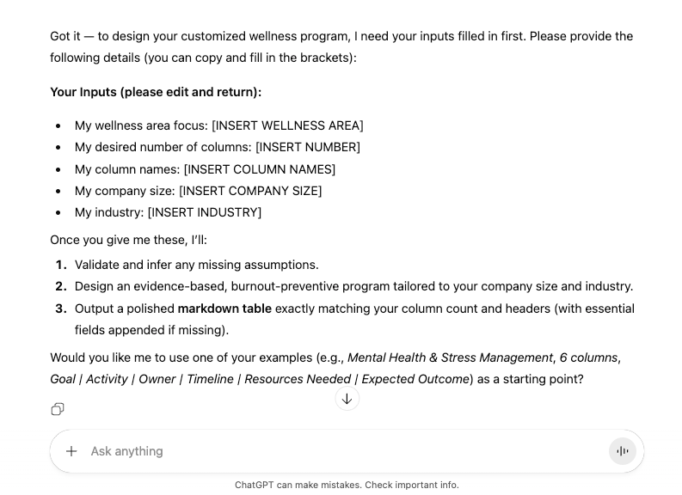Click the "[INSERT WELLNESS AREA]" placeholder text
682x495 pixels.
[x=287, y=125]
